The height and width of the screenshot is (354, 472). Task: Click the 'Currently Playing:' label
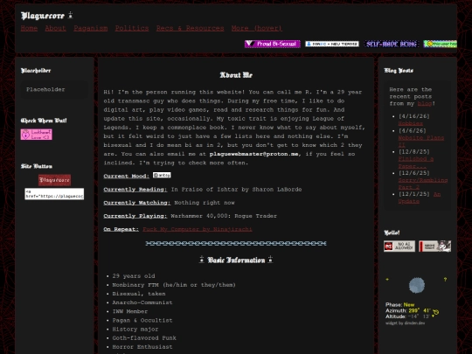135,216
